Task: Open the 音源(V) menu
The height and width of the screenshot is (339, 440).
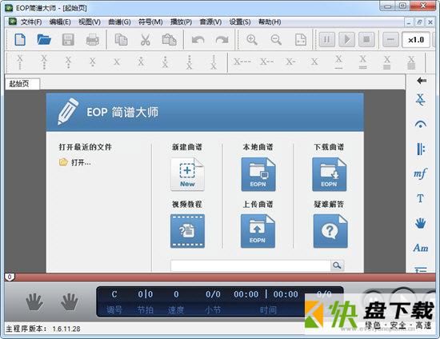Action: coord(210,22)
